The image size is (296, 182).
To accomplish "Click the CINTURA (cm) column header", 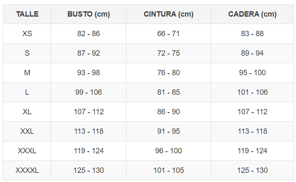I will pyautogui.click(x=168, y=14).
